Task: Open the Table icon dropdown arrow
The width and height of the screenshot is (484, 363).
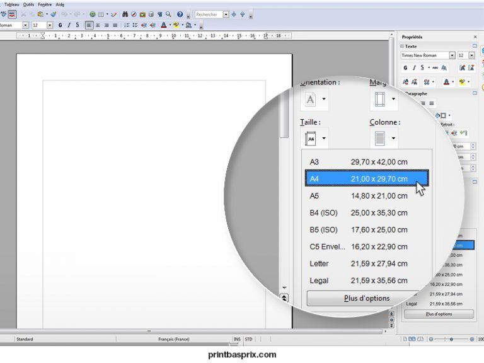Action: coord(107,14)
